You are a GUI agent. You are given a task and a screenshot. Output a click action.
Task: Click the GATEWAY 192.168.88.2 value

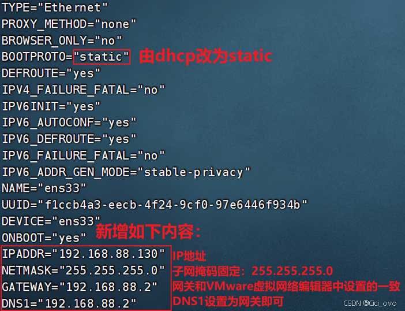tap(108, 287)
